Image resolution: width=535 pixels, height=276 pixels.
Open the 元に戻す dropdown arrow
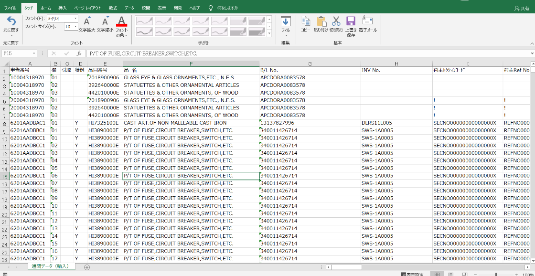[11, 35]
